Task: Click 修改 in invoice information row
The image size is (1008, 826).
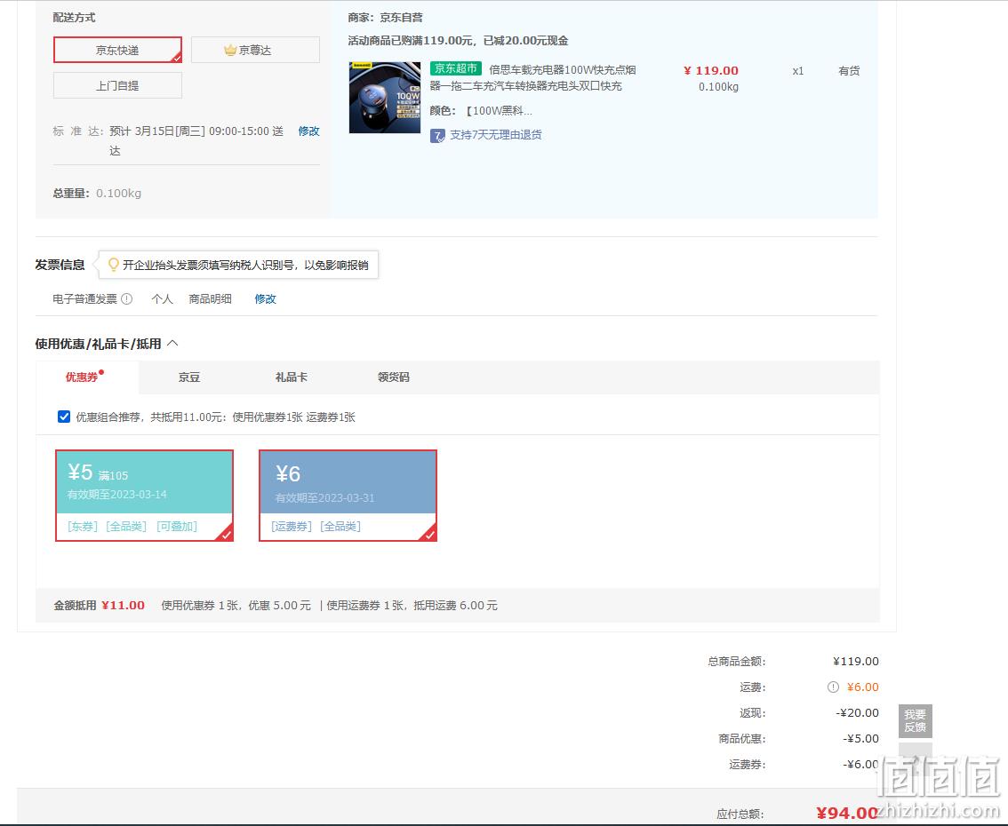Action: click(x=266, y=298)
